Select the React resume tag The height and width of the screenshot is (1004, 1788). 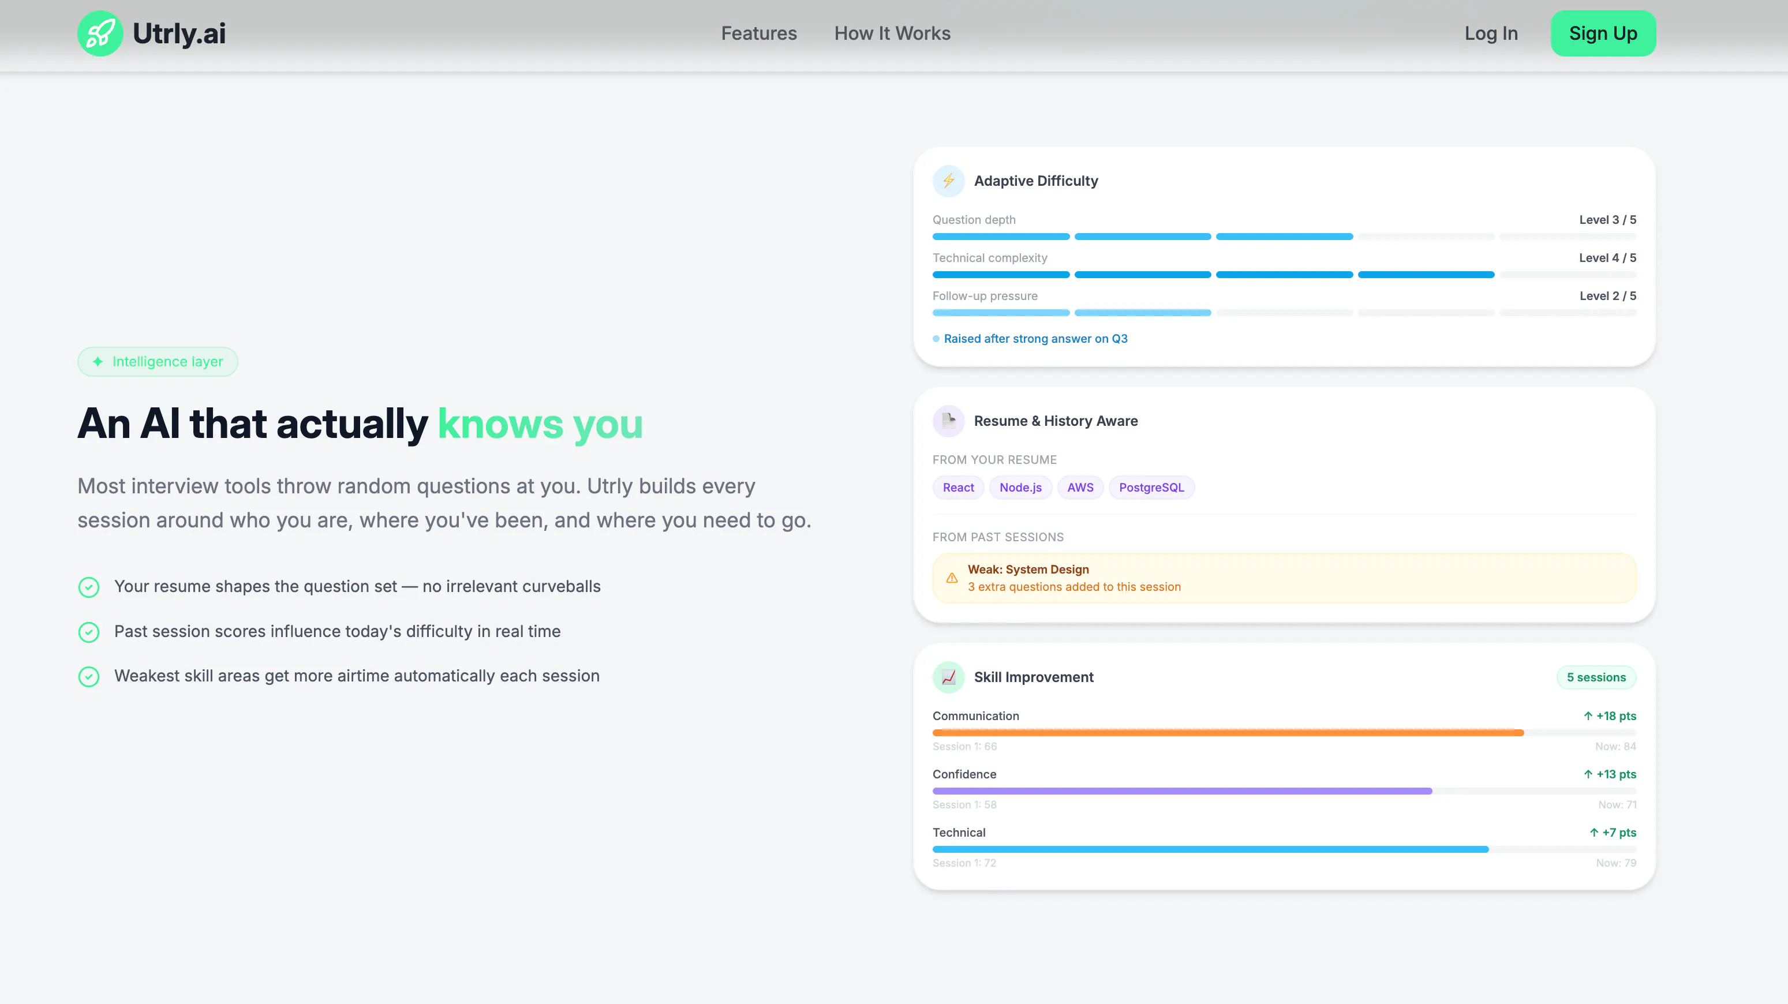click(958, 488)
